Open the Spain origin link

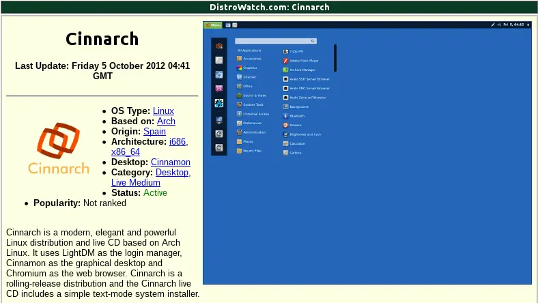(154, 132)
